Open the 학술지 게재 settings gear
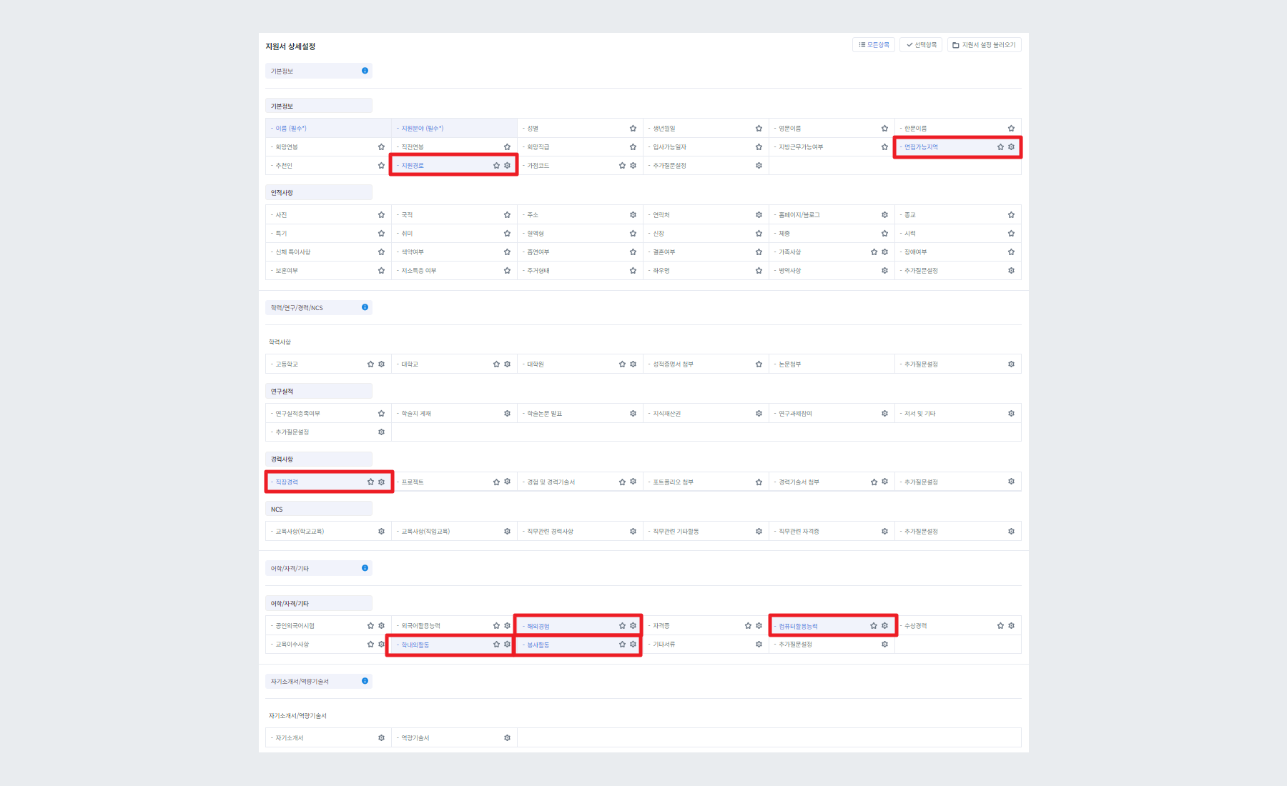 tap(507, 414)
